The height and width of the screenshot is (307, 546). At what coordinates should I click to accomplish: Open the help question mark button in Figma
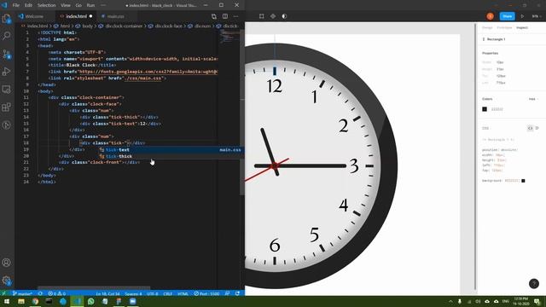pyautogui.click(x=534, y=284)
